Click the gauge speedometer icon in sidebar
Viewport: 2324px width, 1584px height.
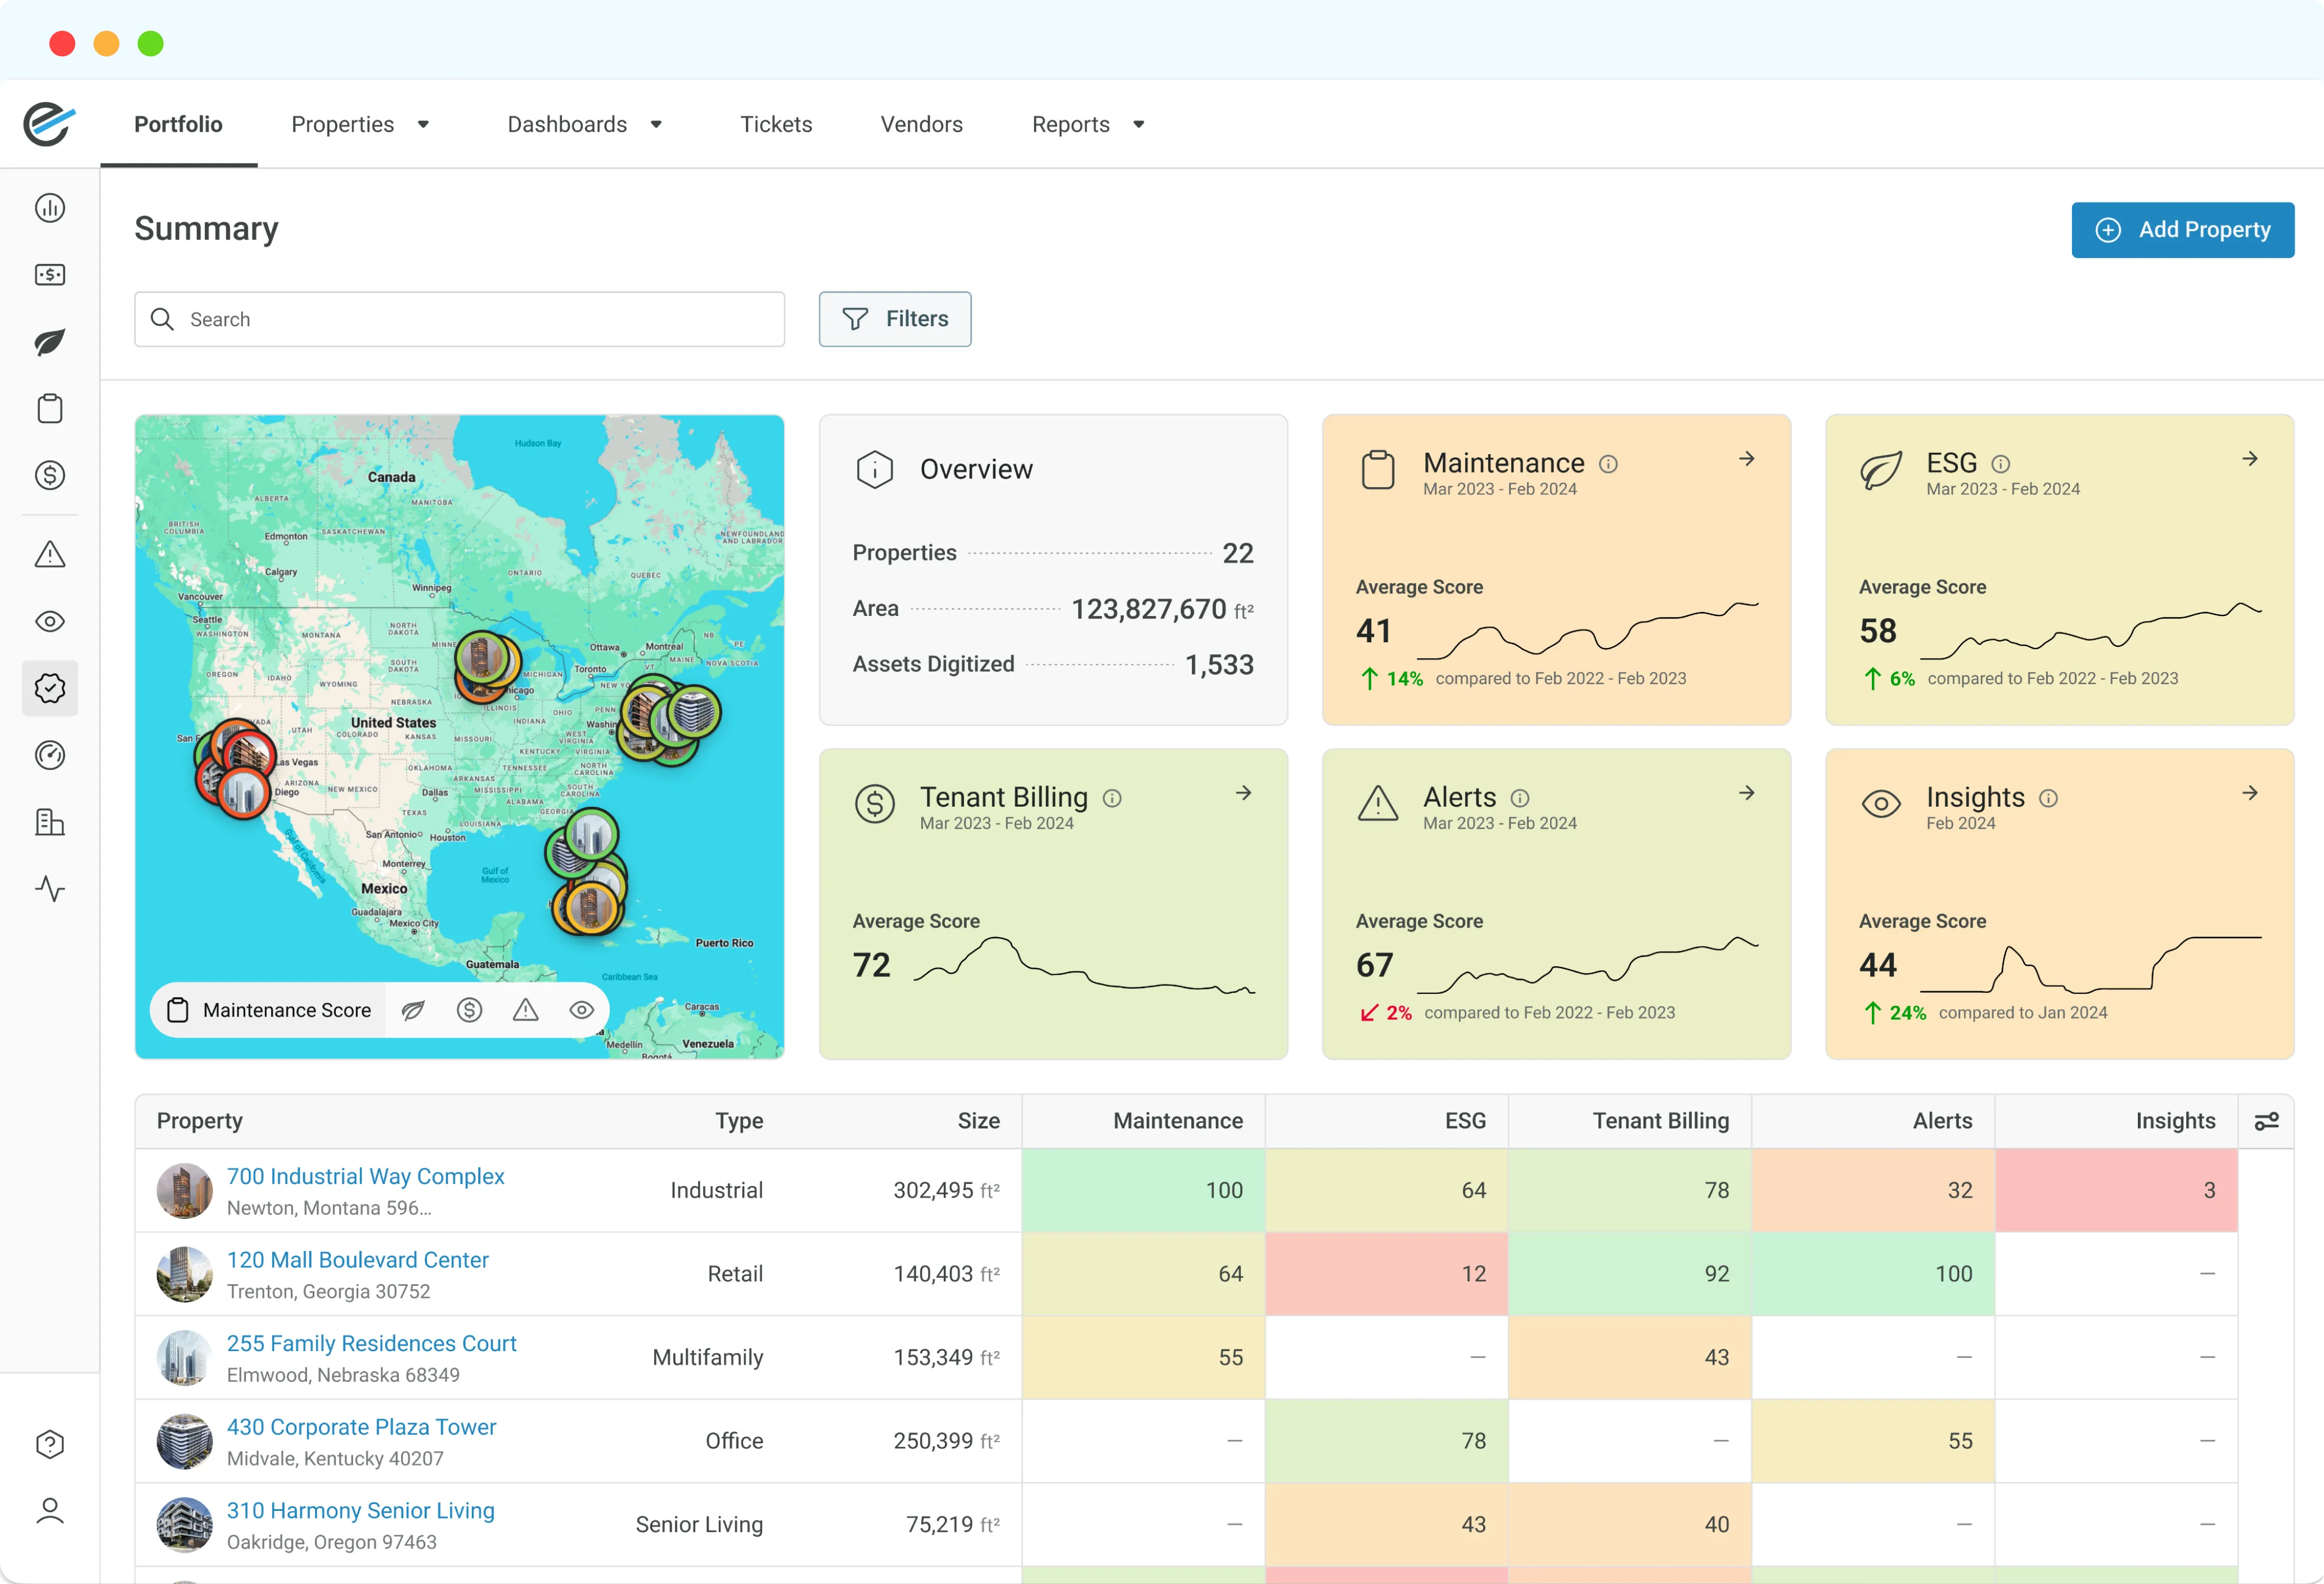pyautogui.click(x=49, y=755)
